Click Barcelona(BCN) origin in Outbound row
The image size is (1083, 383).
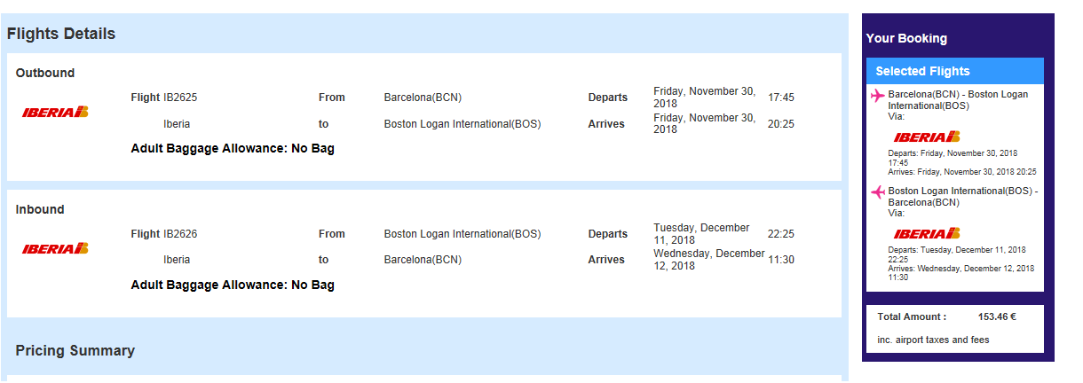(423, 98)
